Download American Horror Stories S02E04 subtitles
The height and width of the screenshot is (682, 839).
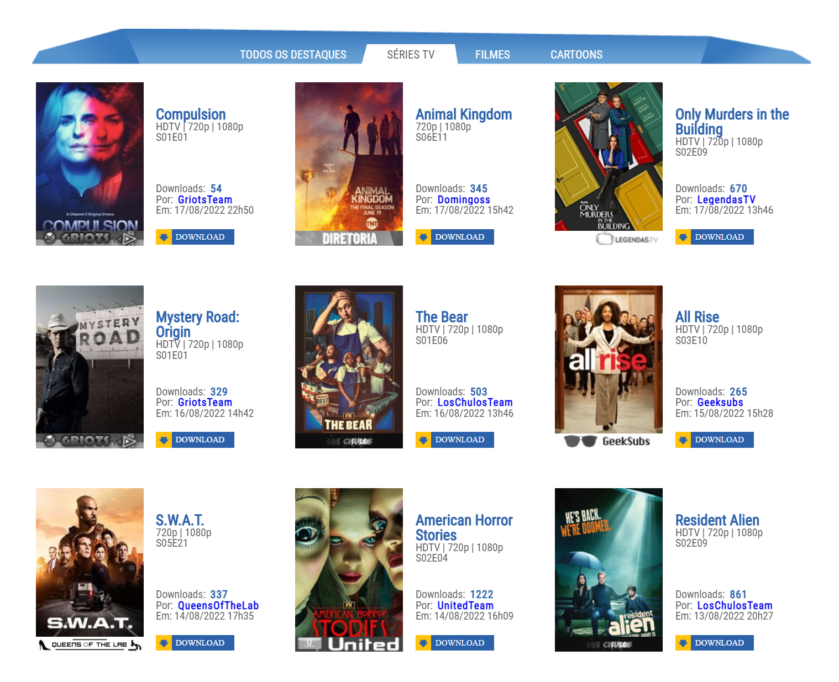point(455,643)
